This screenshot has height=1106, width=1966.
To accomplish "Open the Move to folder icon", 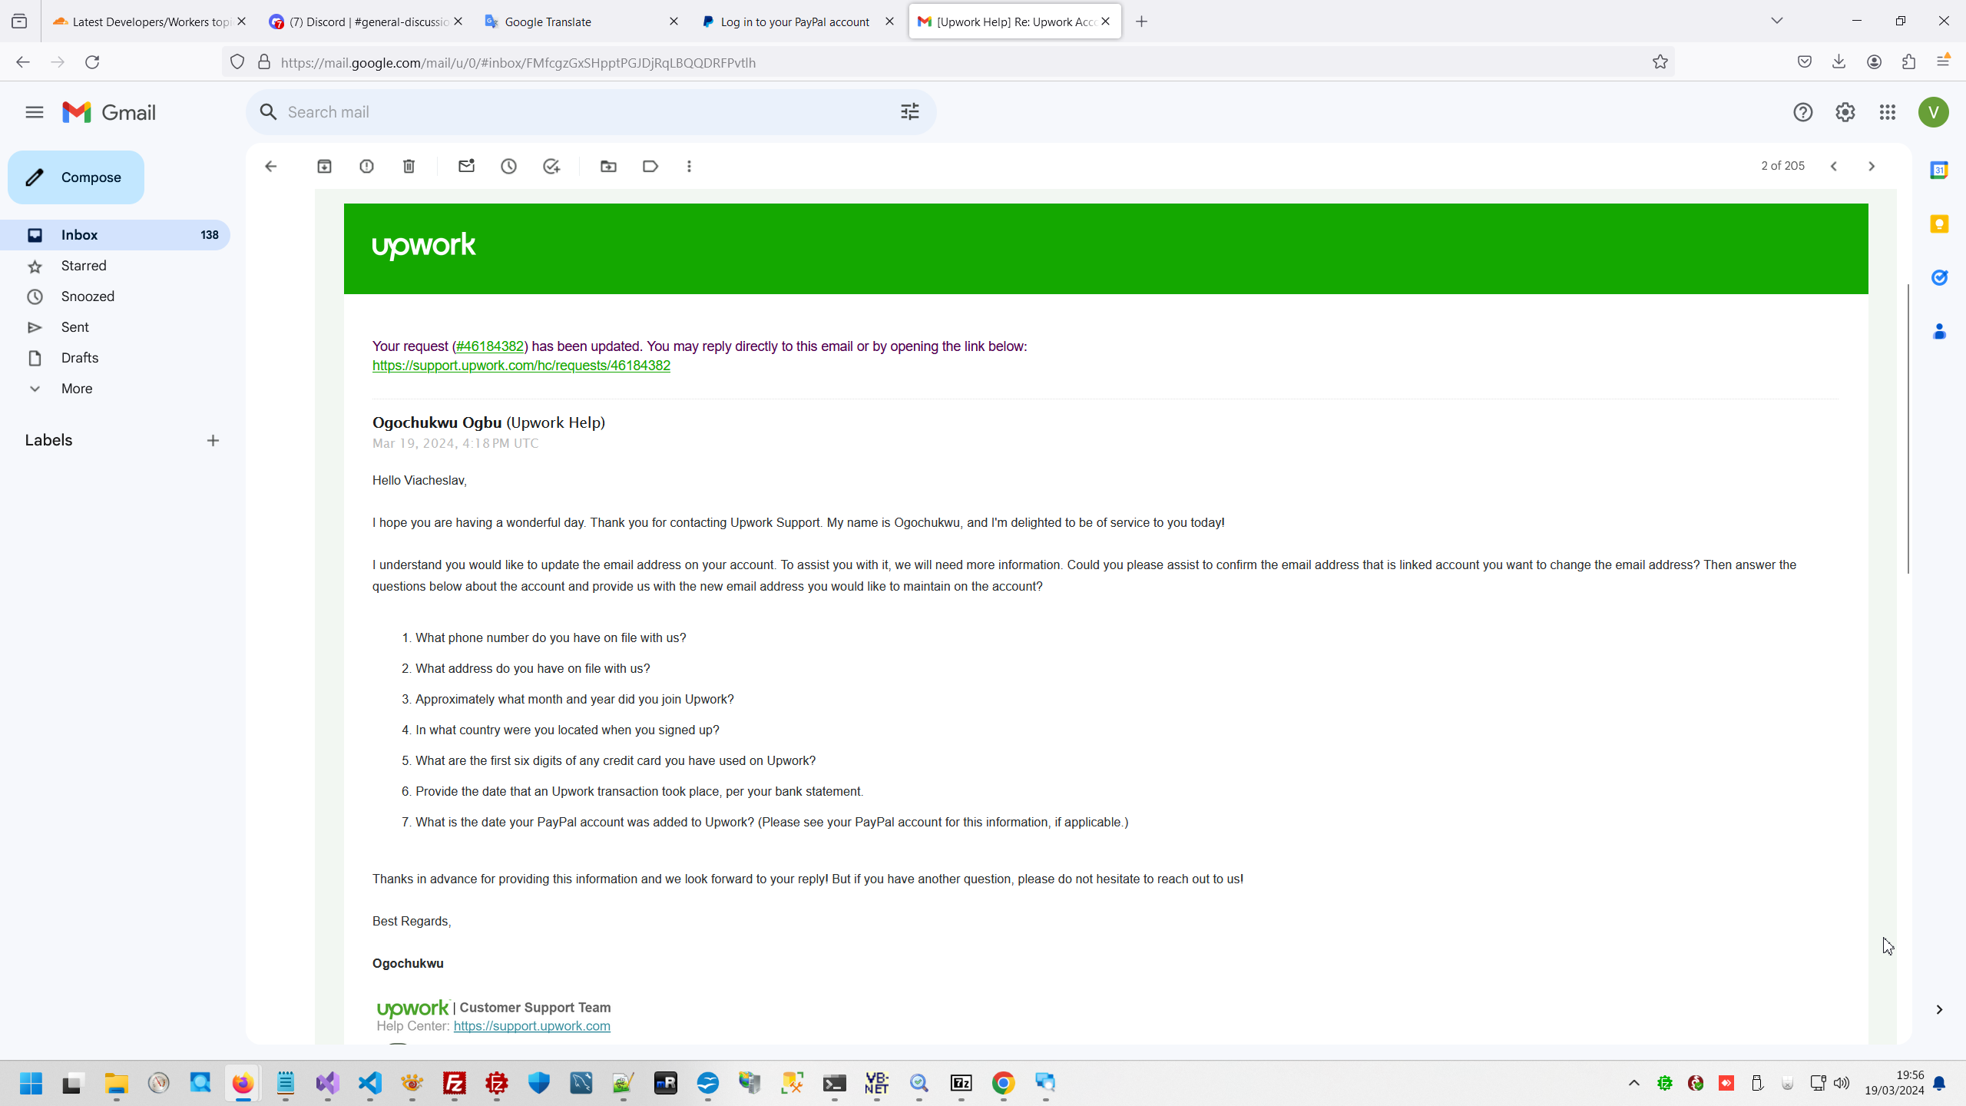I will click(x=608, y=166).
